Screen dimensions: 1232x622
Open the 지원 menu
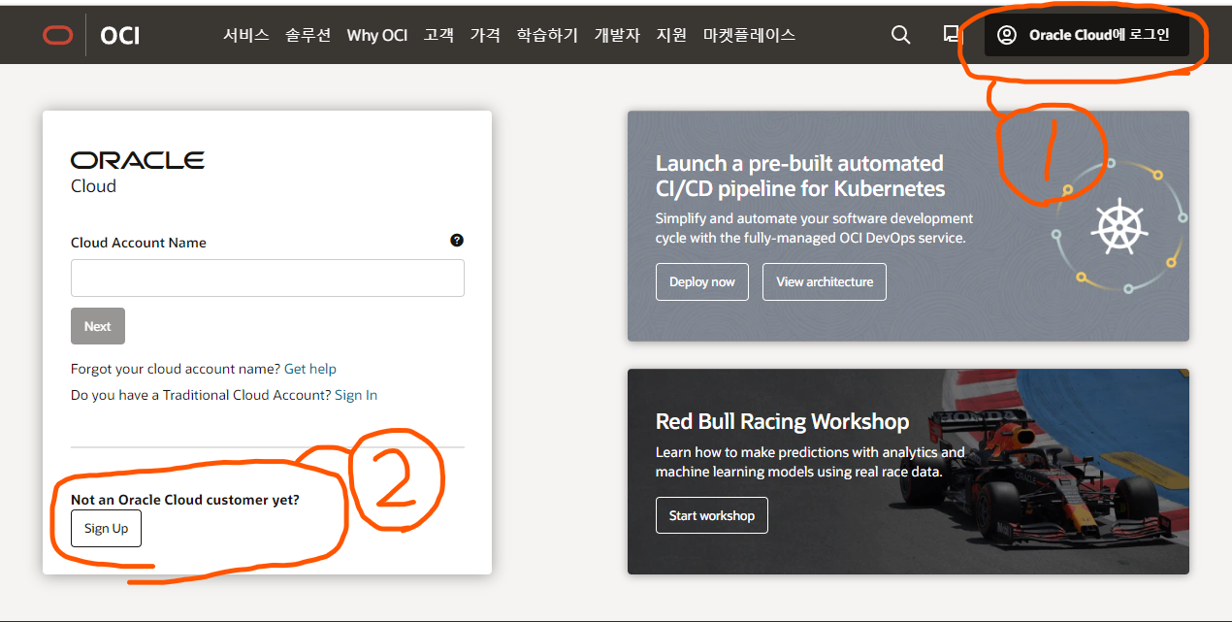coord(671,35)
